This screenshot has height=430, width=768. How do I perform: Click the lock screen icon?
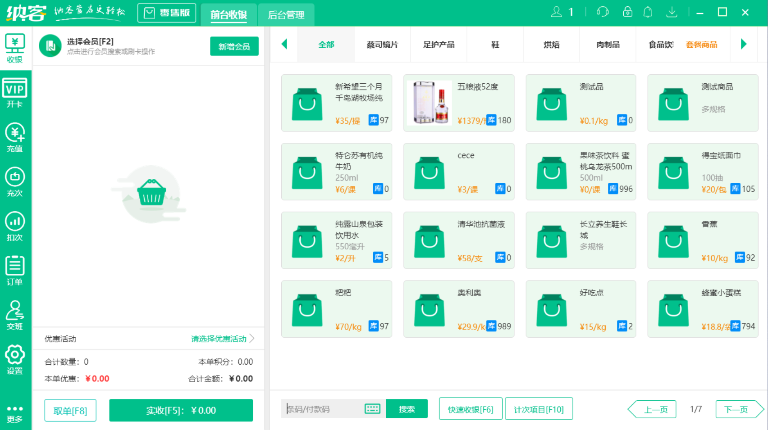click(627, 12)
